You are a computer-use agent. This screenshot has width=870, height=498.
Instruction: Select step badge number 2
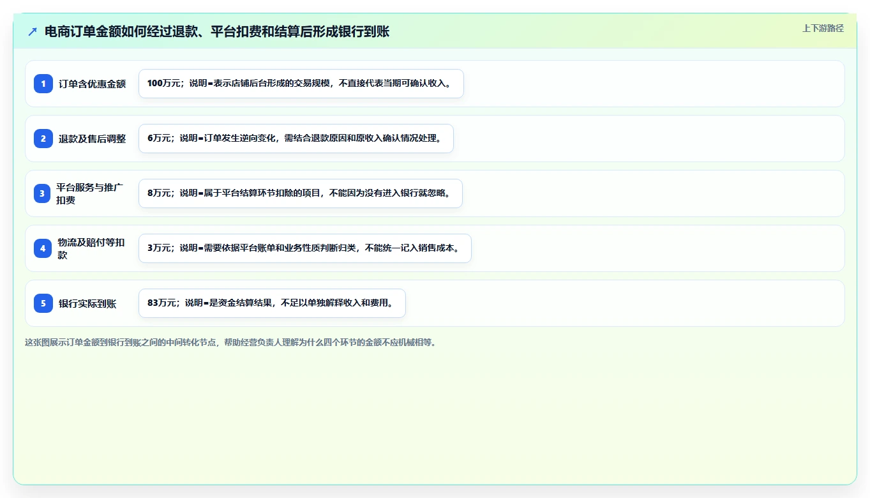43,139
